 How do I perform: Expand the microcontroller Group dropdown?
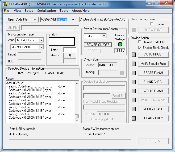pyautogui.click(x=42, y=40)
